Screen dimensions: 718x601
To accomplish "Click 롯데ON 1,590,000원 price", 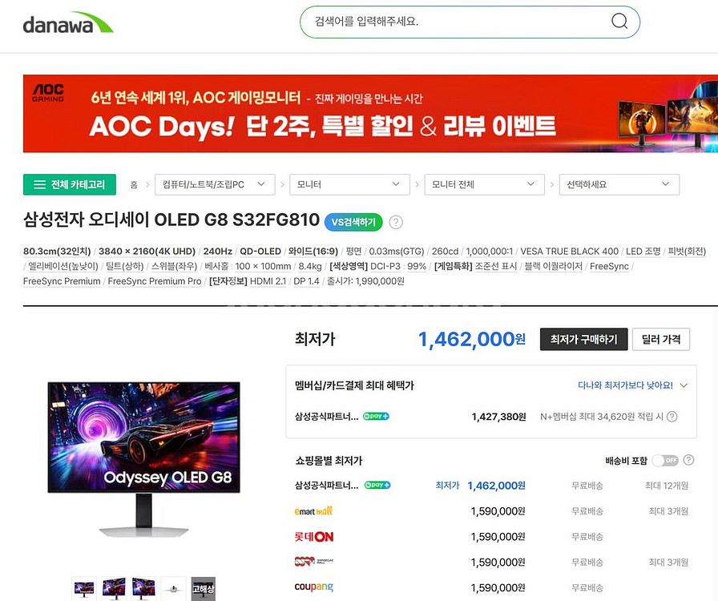I will (x=498, y=537).
